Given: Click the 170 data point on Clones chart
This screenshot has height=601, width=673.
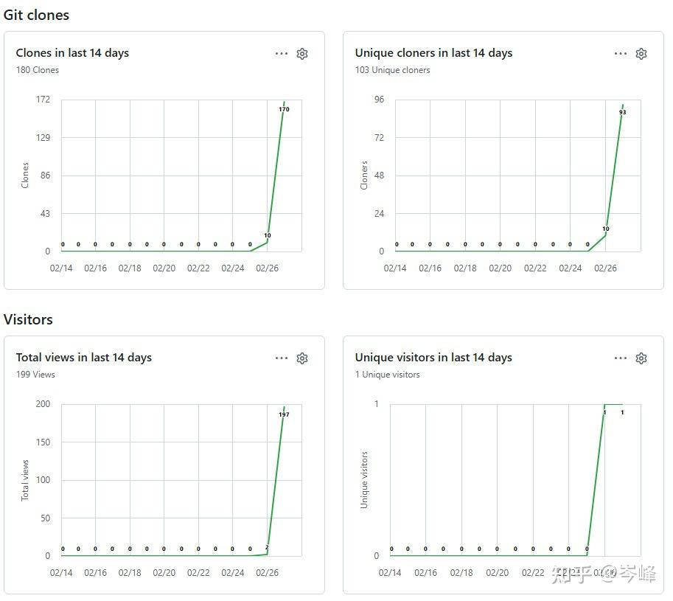Looking at the screenshot, I should 284,109.
